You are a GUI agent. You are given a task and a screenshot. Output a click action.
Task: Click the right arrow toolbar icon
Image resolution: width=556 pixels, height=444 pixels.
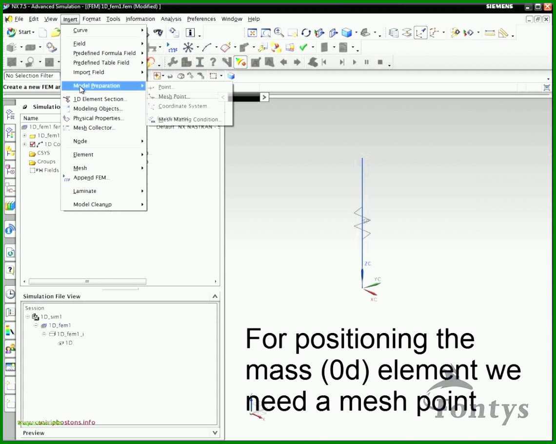(297, 62)
